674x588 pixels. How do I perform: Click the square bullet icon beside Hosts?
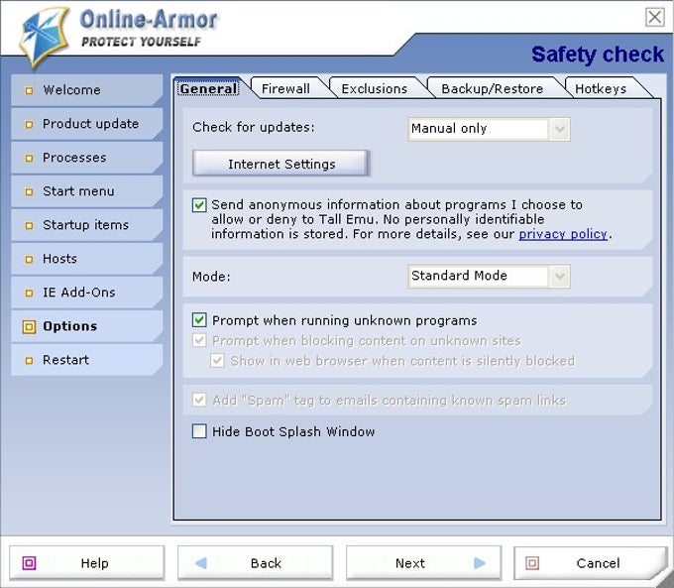click(x=29, y=260)
